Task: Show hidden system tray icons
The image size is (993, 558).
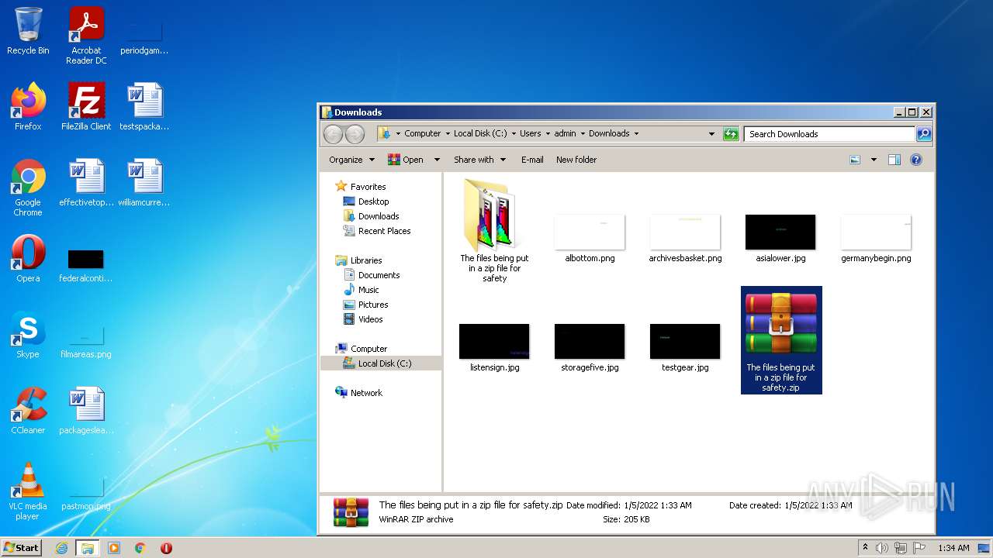Action: tap(865, 548)
